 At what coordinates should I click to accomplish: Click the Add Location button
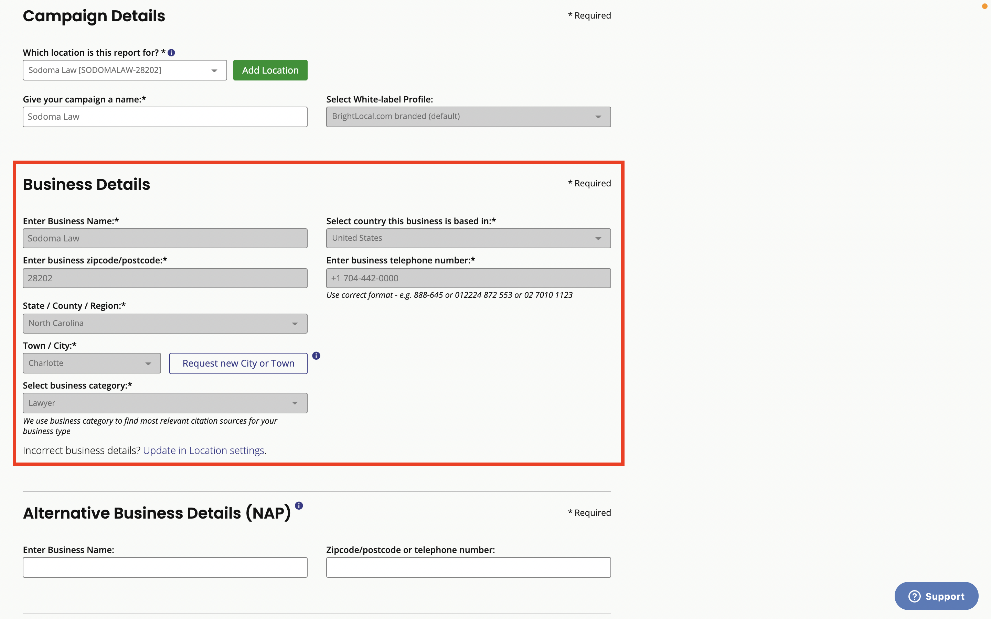(270, 70)
